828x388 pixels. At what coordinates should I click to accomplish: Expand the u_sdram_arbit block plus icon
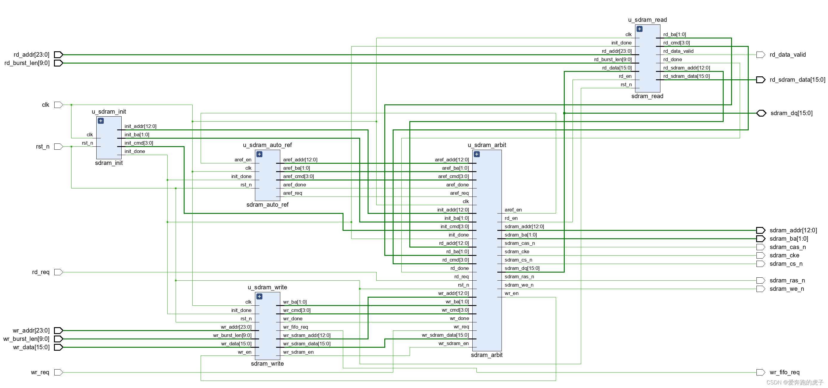477,154
